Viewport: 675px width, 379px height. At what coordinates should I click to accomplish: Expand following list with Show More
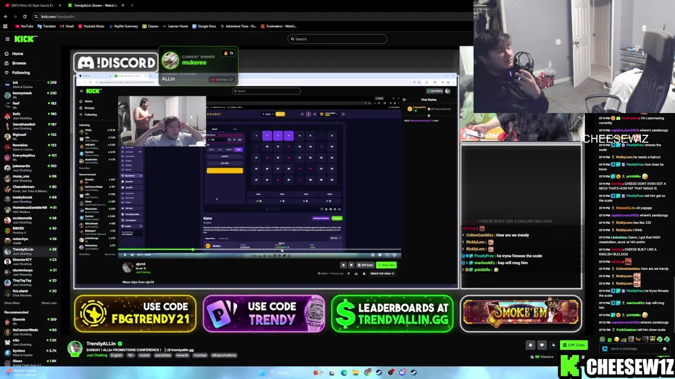point(12,303)
